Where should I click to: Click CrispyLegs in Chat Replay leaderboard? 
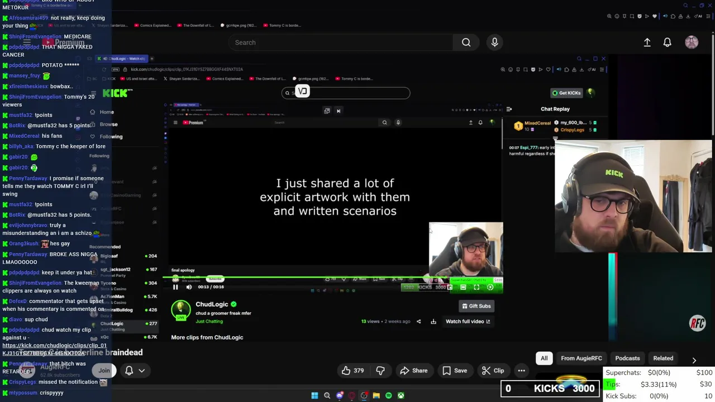click(x=572, y=130)
